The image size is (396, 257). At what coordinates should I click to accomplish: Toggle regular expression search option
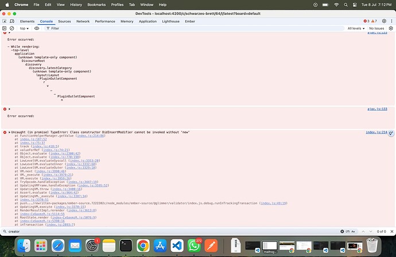click(x=348, y=232)
